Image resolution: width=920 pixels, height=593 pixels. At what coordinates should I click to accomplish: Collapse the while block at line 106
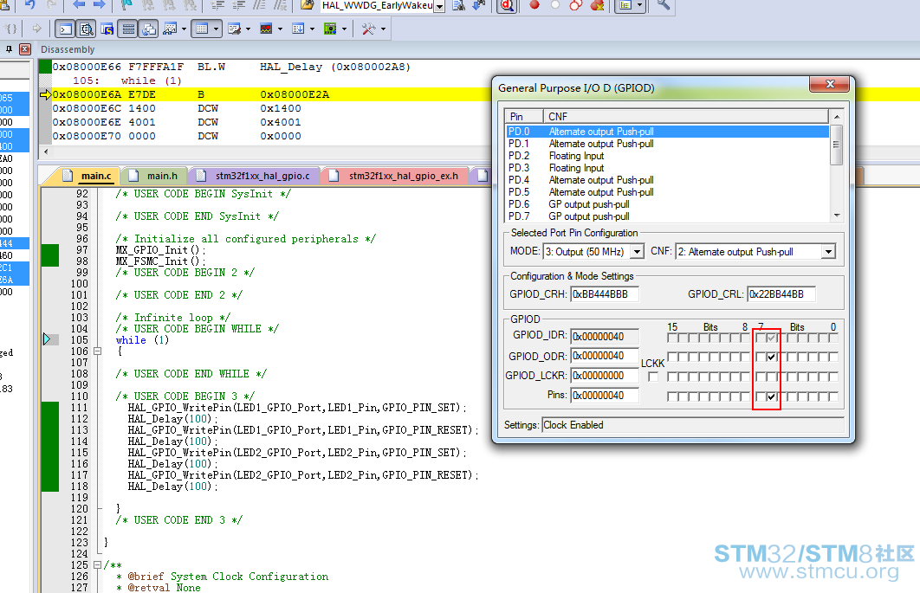pos(97,351)
